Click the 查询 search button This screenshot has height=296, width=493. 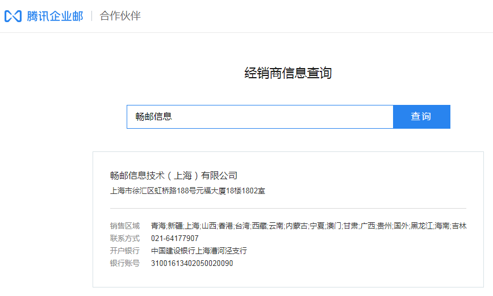click(x=421, y=117)
